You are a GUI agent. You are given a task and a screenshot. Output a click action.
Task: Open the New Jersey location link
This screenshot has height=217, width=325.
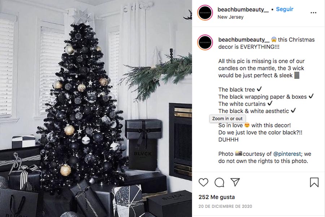click(x=230, y=17)
